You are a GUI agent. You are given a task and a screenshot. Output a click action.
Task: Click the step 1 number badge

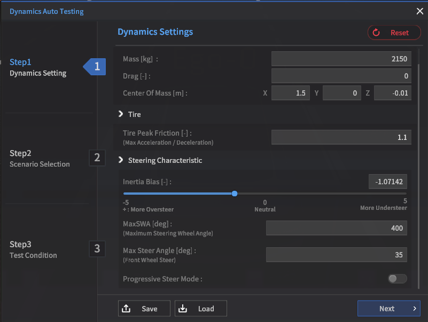tap(97, 67)
